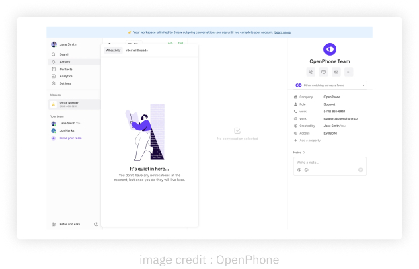The height and width of the screenshot is (269, 419).
Task: Click the Learn more link in banner
Action: [x=282, y=32]
